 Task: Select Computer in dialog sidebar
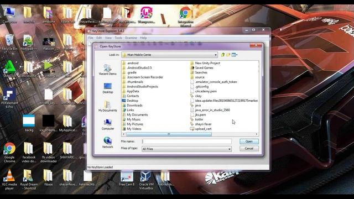[108, 124]
